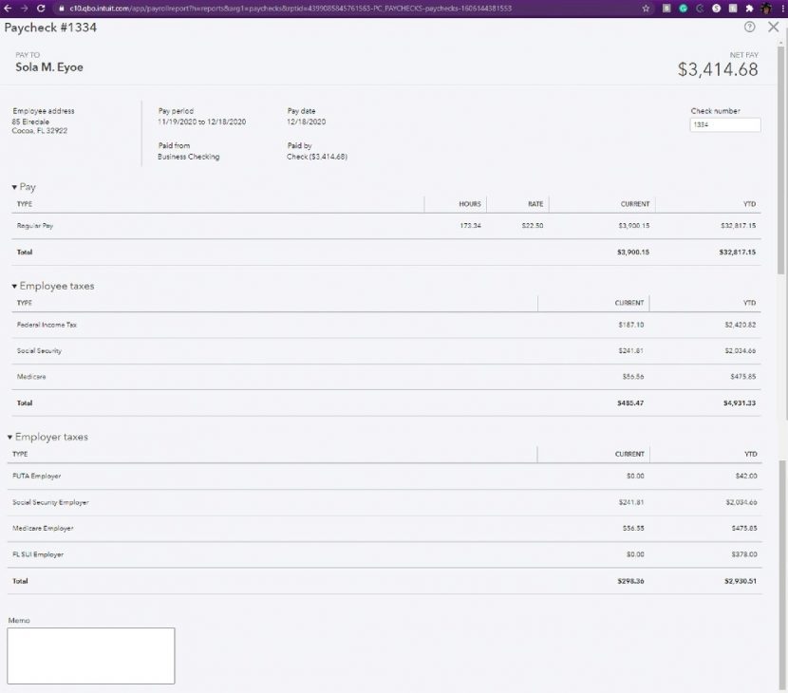Viewport: 788px width, 693px height.
Task: Click inside the Memo text box
Action: click(91, 655)
